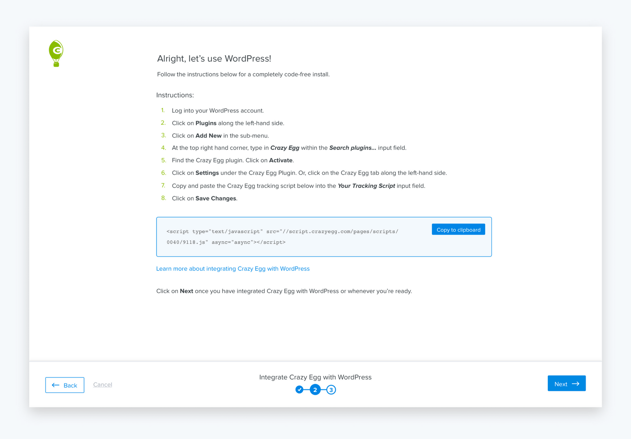Select the step 3 progress circle
The height and width of the screenshot is (439, 631).
click(x=331, y=390)
